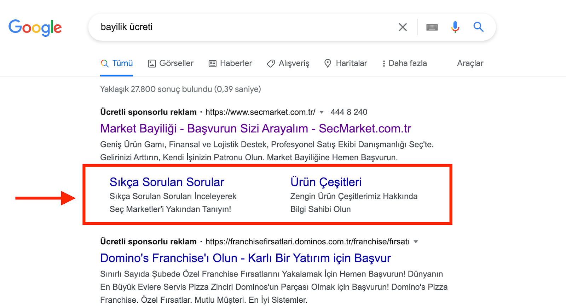
Task: Click the 'Sınırlı Sayıda Şubede' Domino's description
Action: coord(274,287)
